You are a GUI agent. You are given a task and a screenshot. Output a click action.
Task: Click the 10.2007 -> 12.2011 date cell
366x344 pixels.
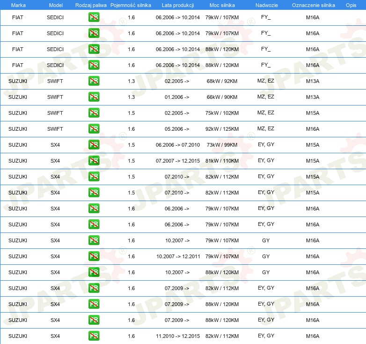click(178, 256)
